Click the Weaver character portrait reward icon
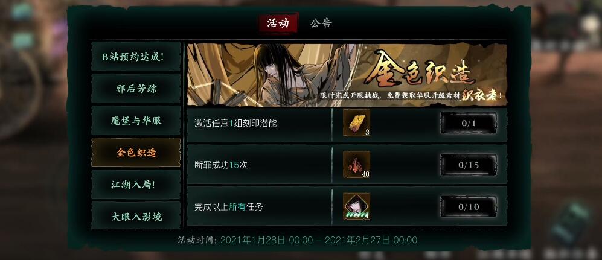Image resolution: width=602 pixels, height=260 pixels. 356,206
